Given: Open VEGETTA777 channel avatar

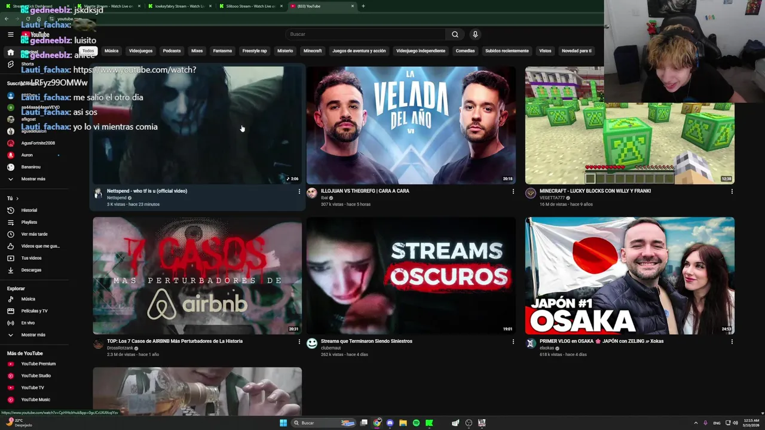Looking at the screenshot, I should pos(531,193).
